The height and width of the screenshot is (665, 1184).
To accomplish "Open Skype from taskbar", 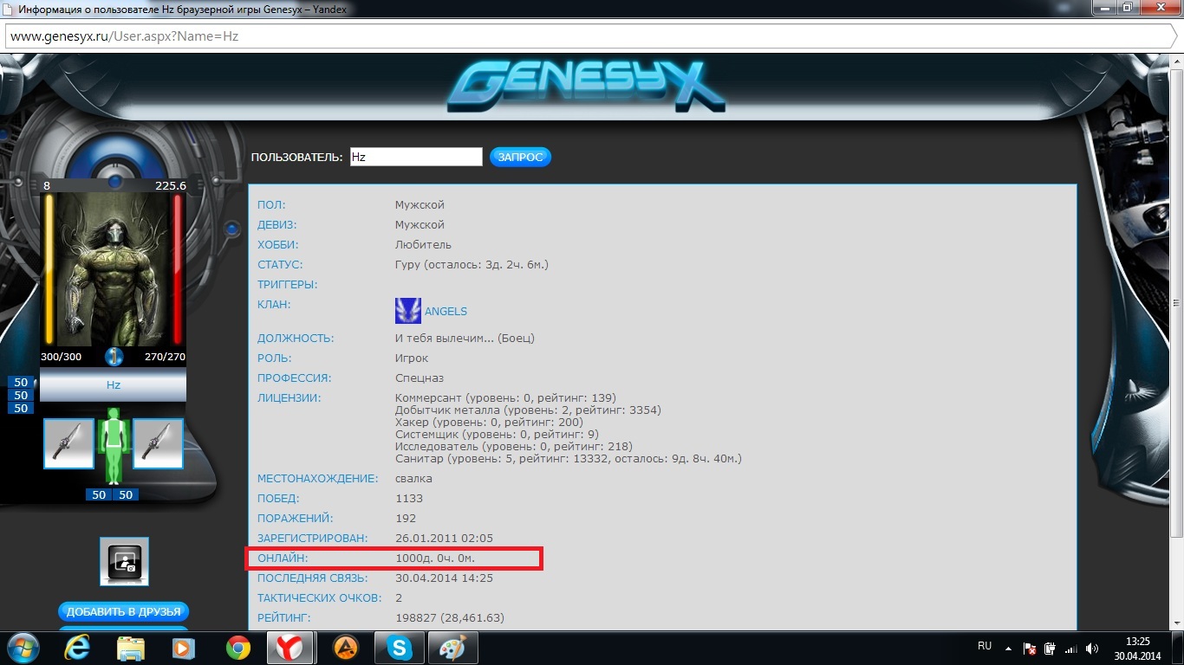I will point(400,649).
